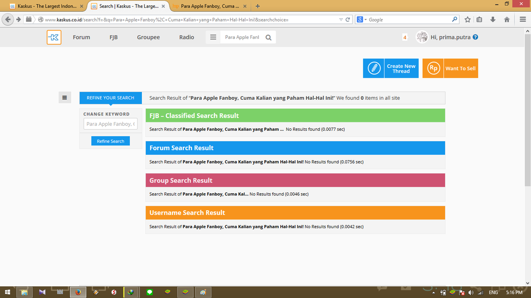Click the help question mark icon
The height and width of the screenshot is (298, 531).
475,37
